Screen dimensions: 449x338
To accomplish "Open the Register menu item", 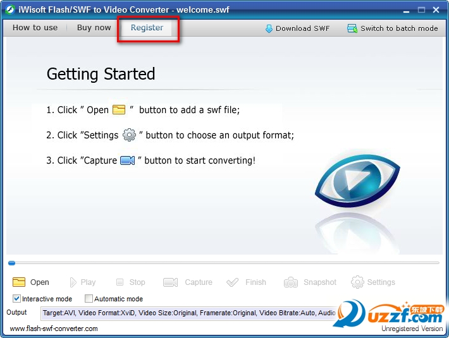I will (147, 28).
